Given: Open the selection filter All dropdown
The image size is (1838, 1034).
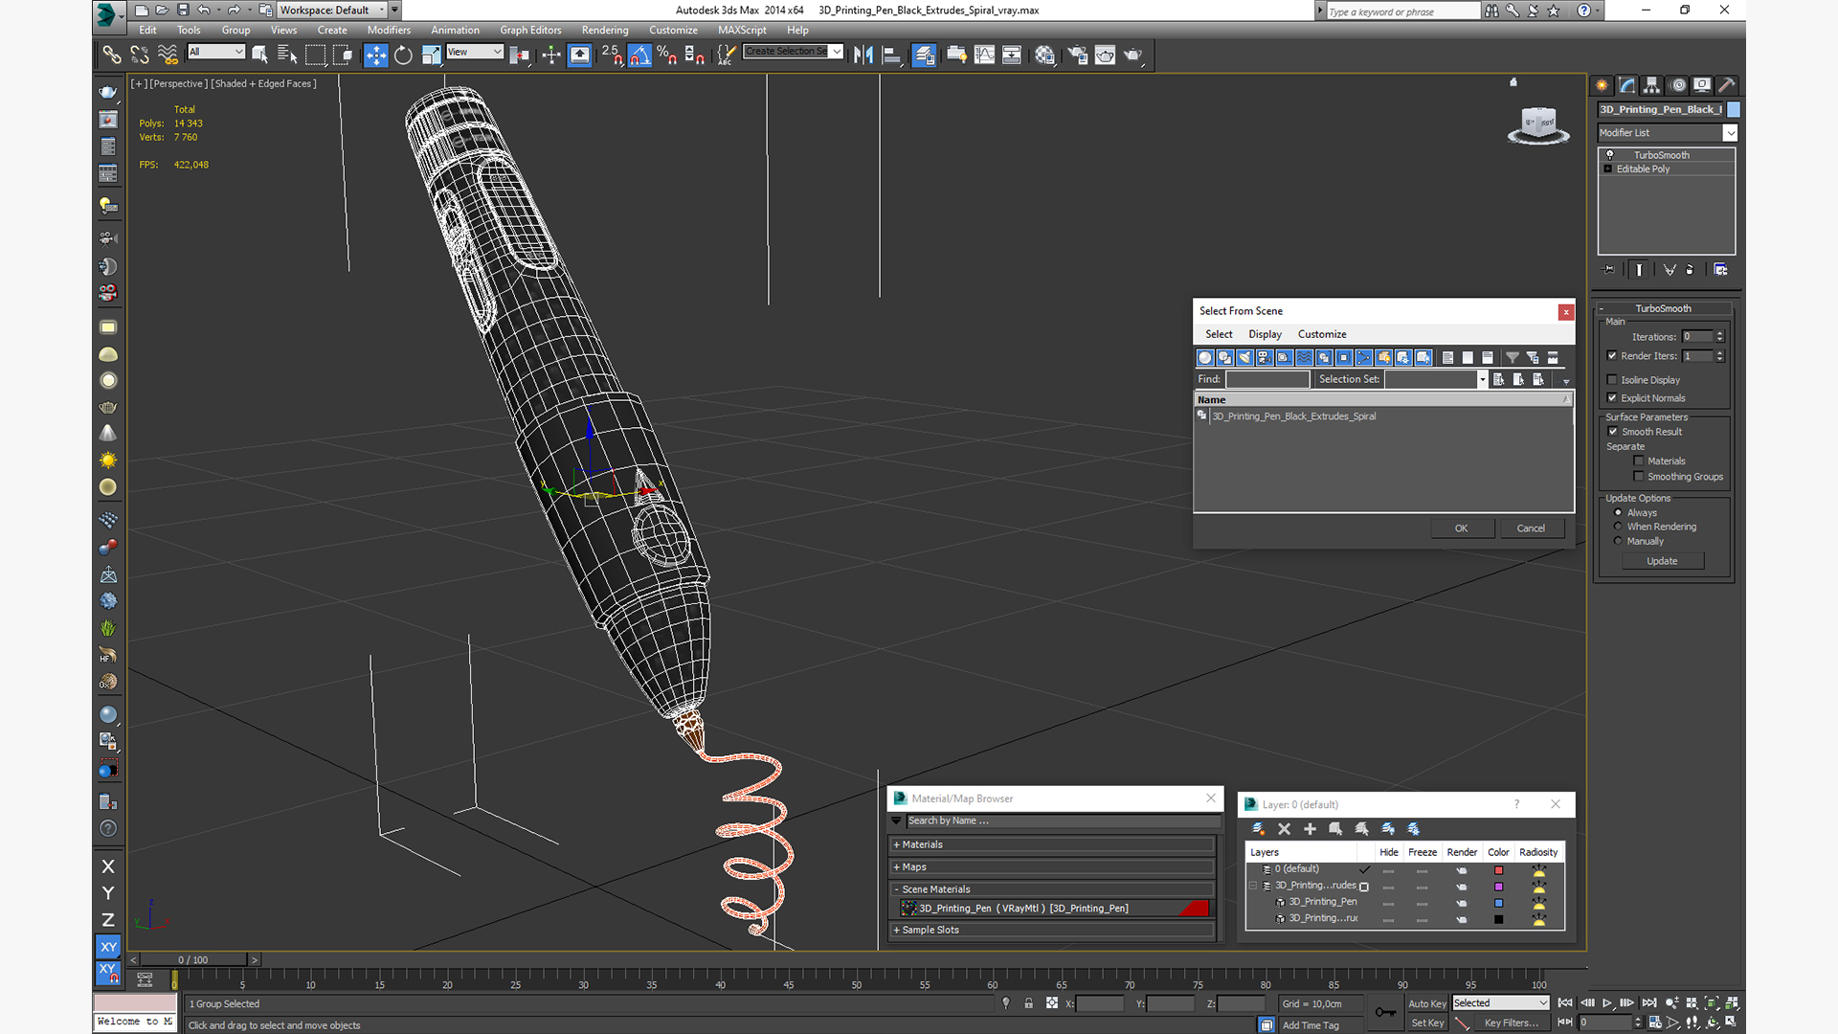Looking at the screenshot, I should tap(216, 52).
